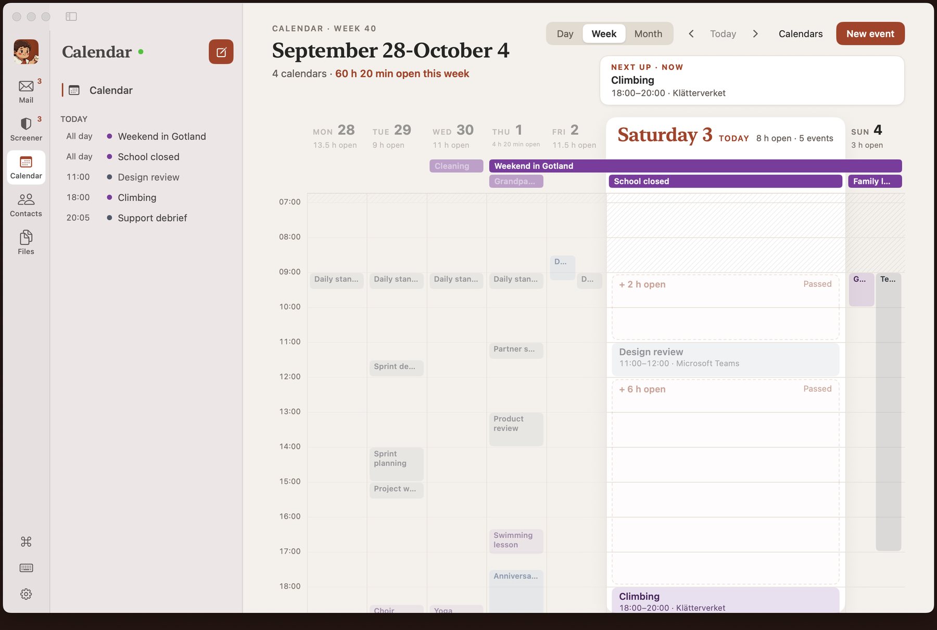Open Support debrief 20:05 entry

pos(147,218)
